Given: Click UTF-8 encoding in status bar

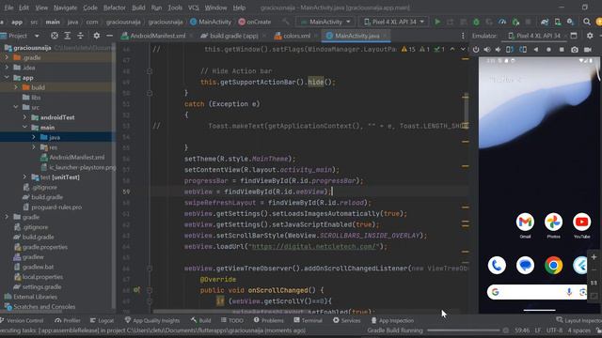Looking at the screenshot, I should 554,330.
